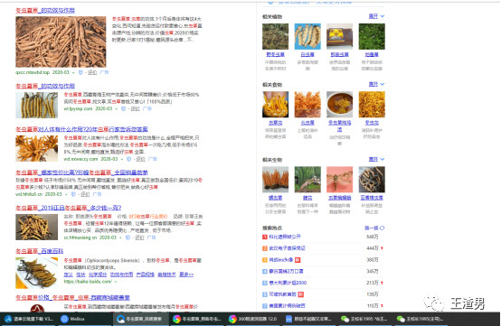Open the large cordyceps image of first result
501x326 pixels.
click(61, 42)
